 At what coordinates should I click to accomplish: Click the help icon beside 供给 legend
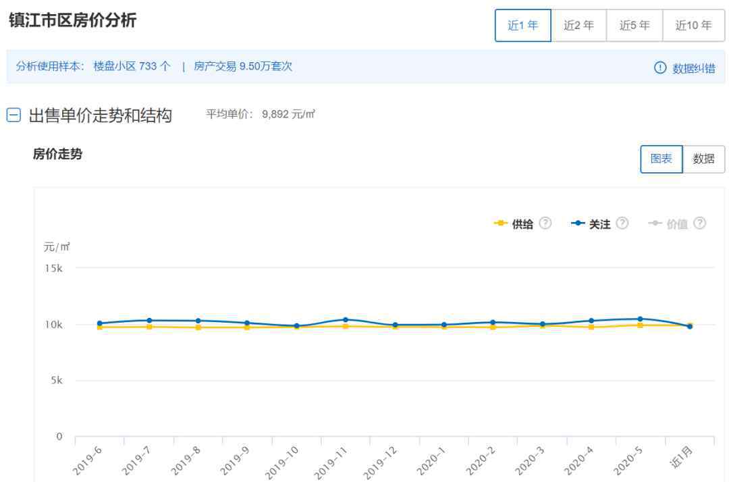click(x=545, y=223)
